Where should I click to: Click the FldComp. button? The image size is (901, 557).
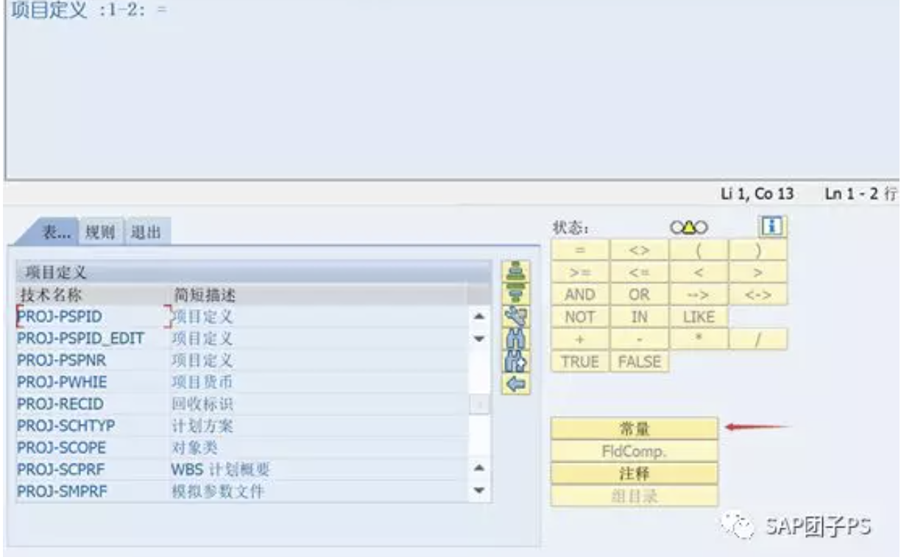634,451
